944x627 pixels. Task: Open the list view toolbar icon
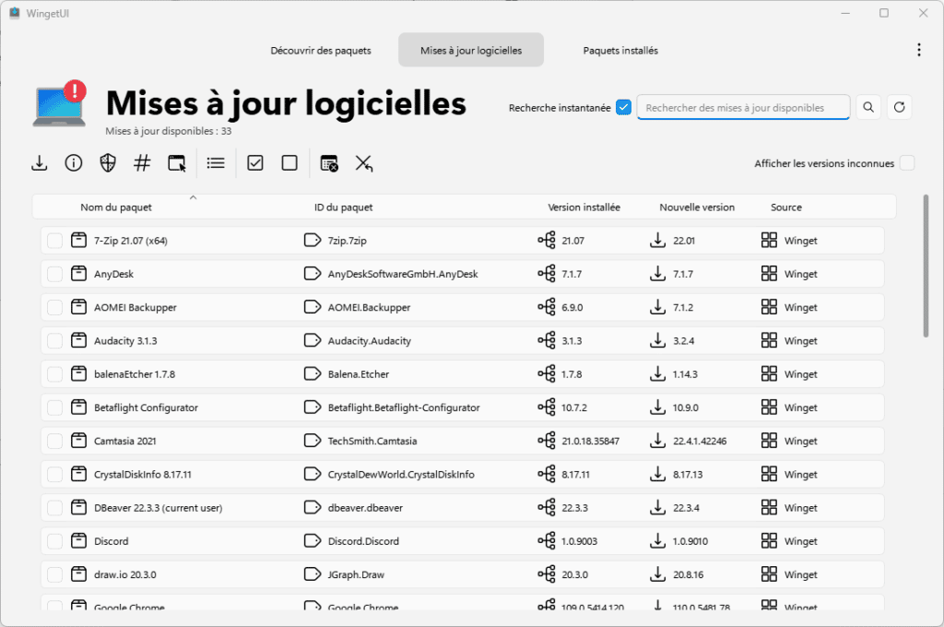216,163
